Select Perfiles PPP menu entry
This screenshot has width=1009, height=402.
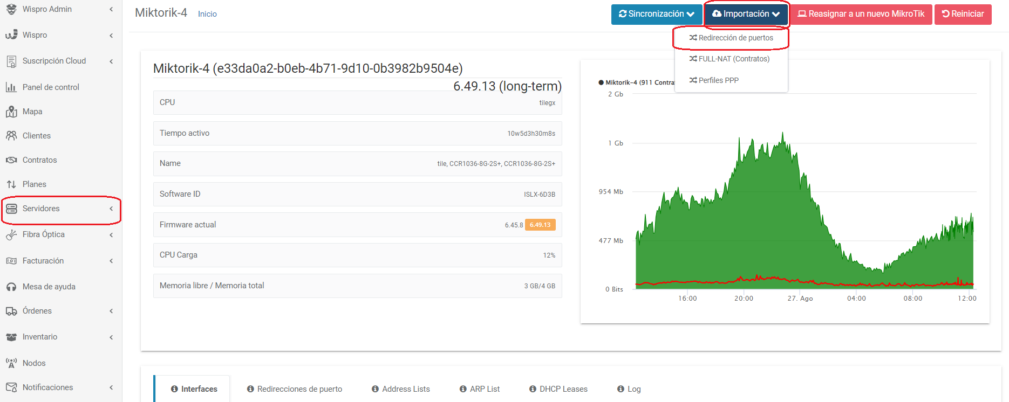click(731, 80)
